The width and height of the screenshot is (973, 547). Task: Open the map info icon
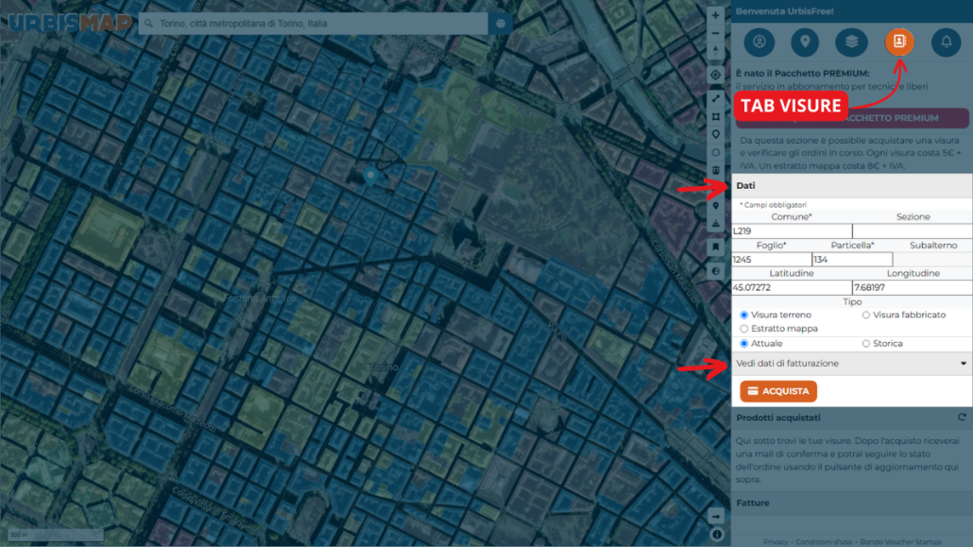pos(717,535)
